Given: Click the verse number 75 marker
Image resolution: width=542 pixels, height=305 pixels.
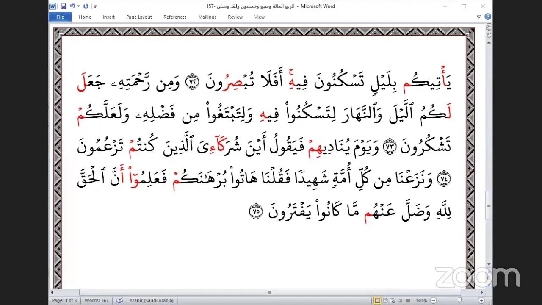Looking at the screenshot, I should click(256, 212).
